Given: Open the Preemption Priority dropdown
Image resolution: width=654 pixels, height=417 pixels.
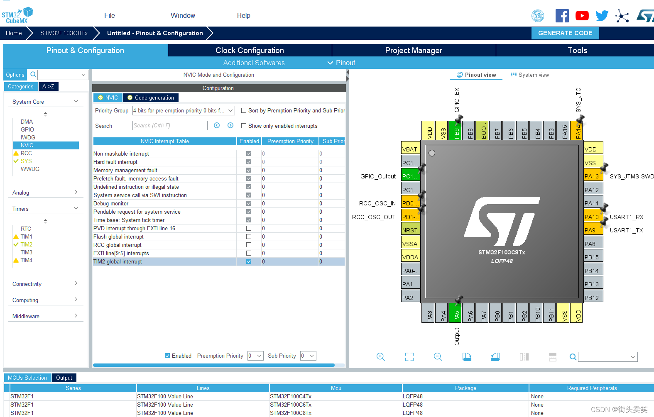Looking at the screenshot, I should [255, 356].
